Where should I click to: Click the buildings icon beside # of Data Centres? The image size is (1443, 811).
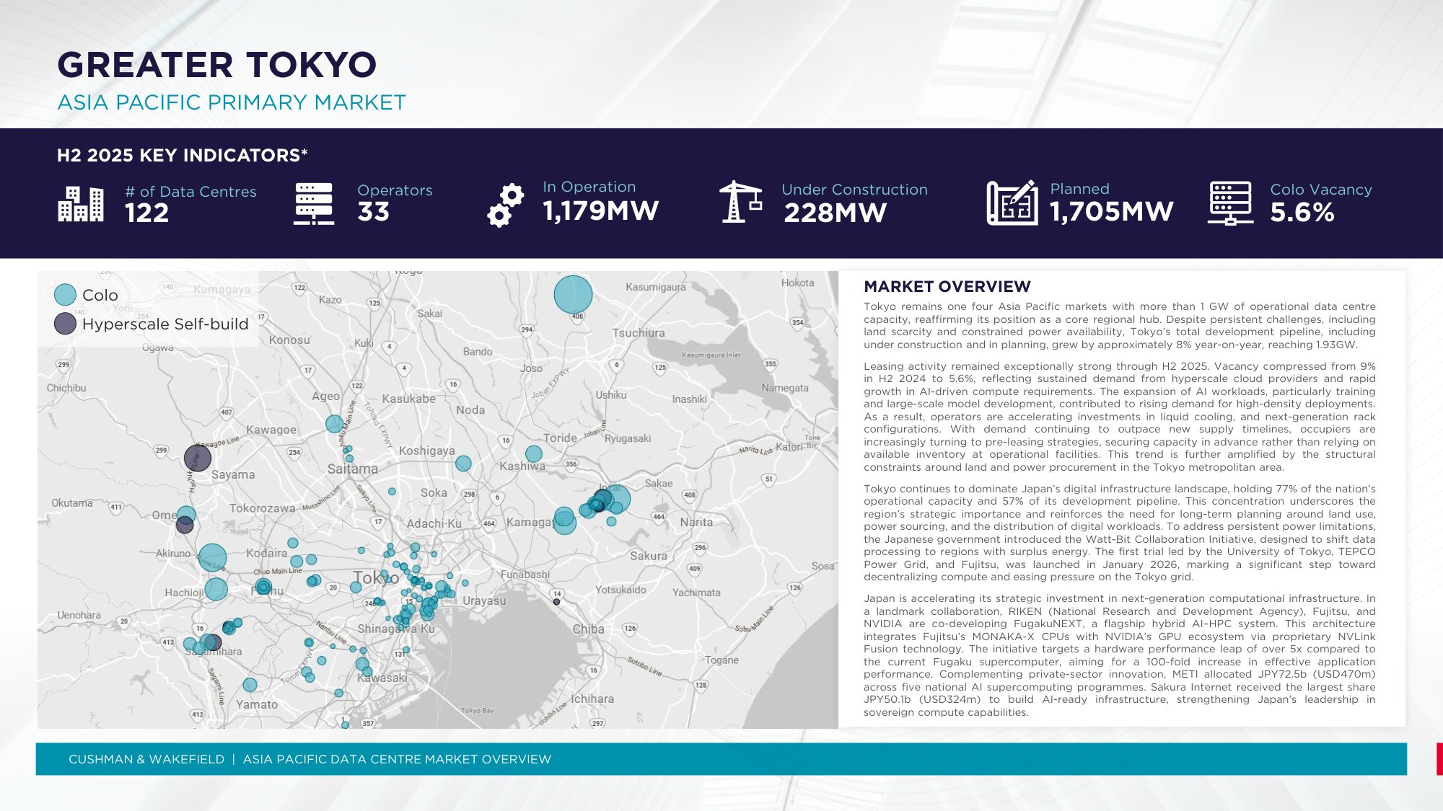(81, 203)
